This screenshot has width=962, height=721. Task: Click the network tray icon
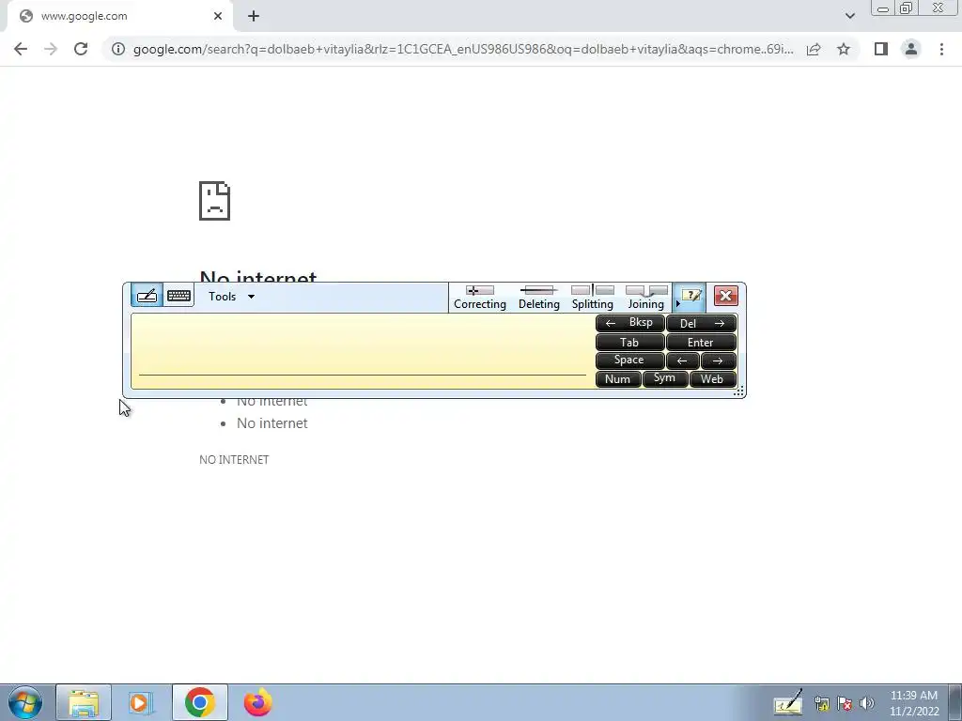click(x=822, y=703)
